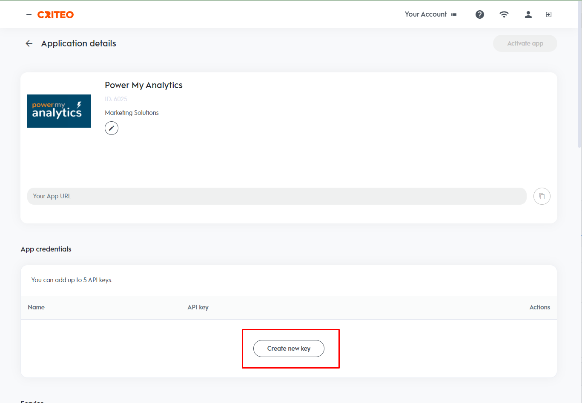Click the Name column header
Image resolution: width=582 pixels, height=403 pixels.
coord(36,307)
